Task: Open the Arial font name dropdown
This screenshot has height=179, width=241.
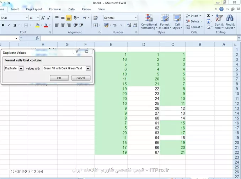Action: click(x=27, y=18)
